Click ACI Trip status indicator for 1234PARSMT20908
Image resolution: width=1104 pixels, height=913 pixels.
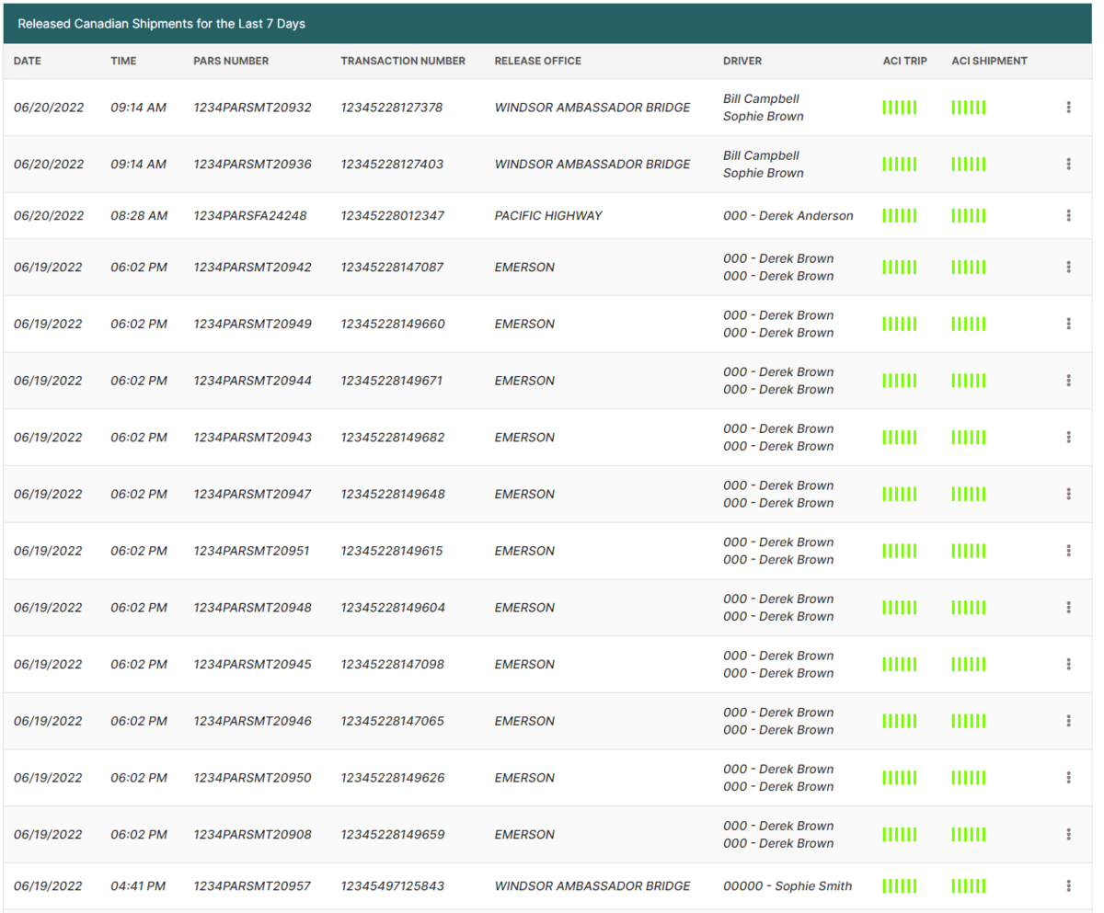(x=899, y=835)
